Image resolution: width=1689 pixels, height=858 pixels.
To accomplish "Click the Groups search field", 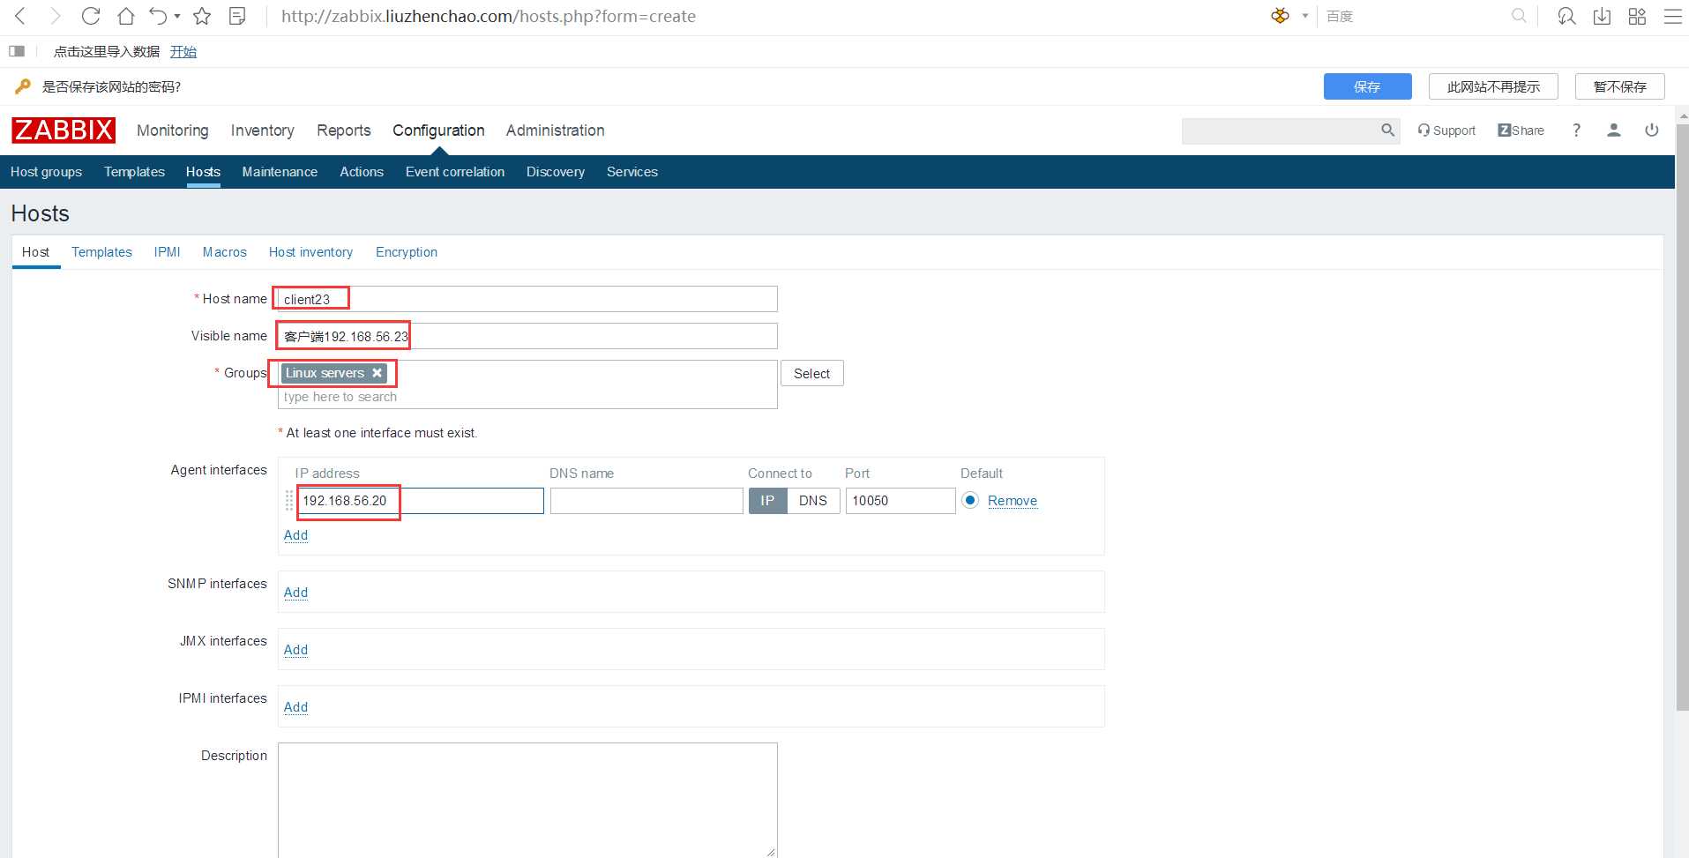I will [527, 397].
